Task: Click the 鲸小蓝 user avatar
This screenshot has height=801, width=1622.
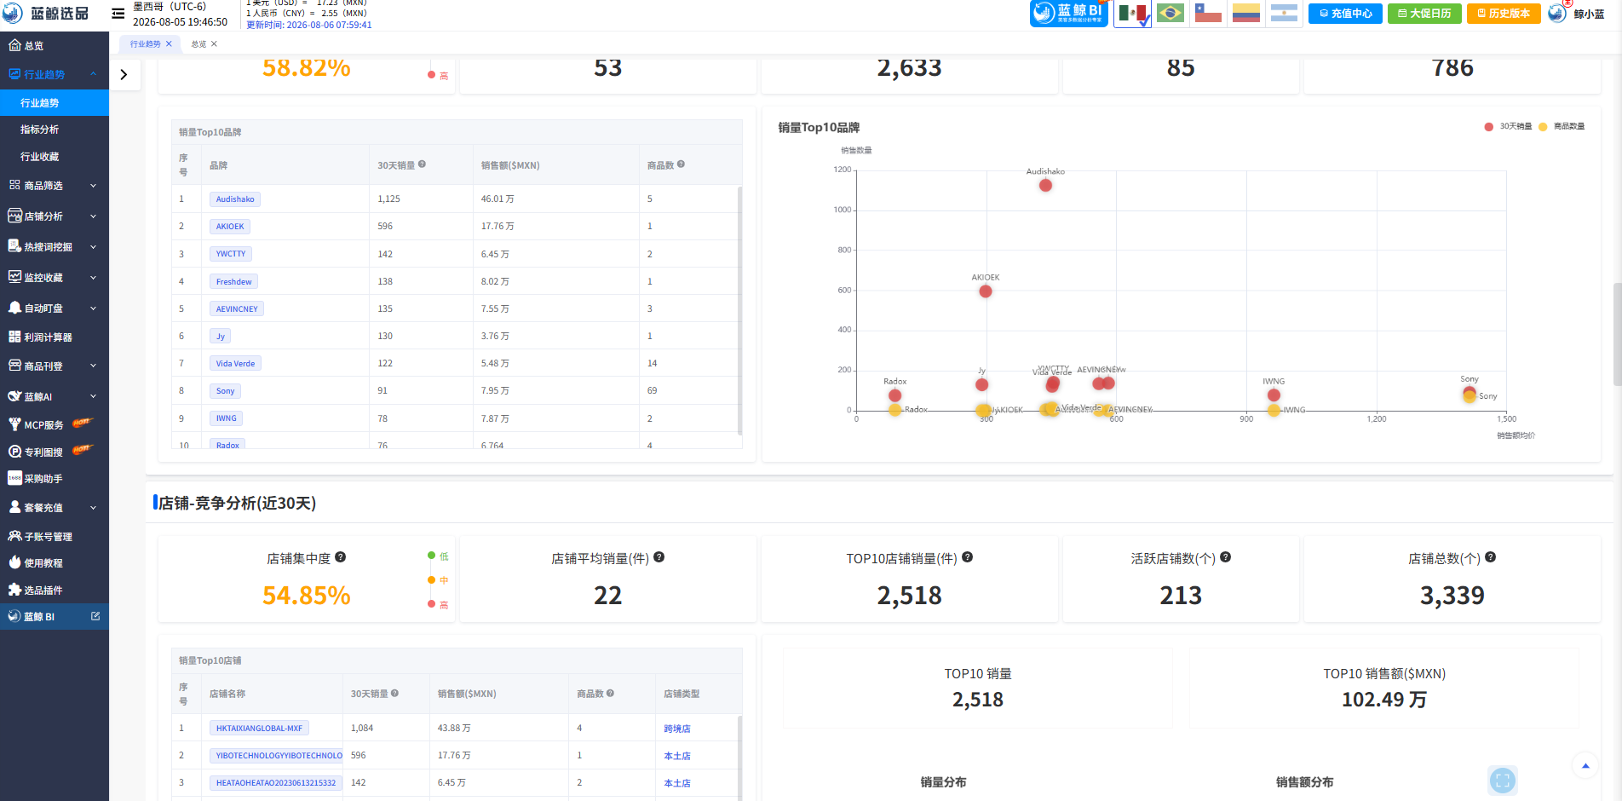Action: (x=1557, y=14)
